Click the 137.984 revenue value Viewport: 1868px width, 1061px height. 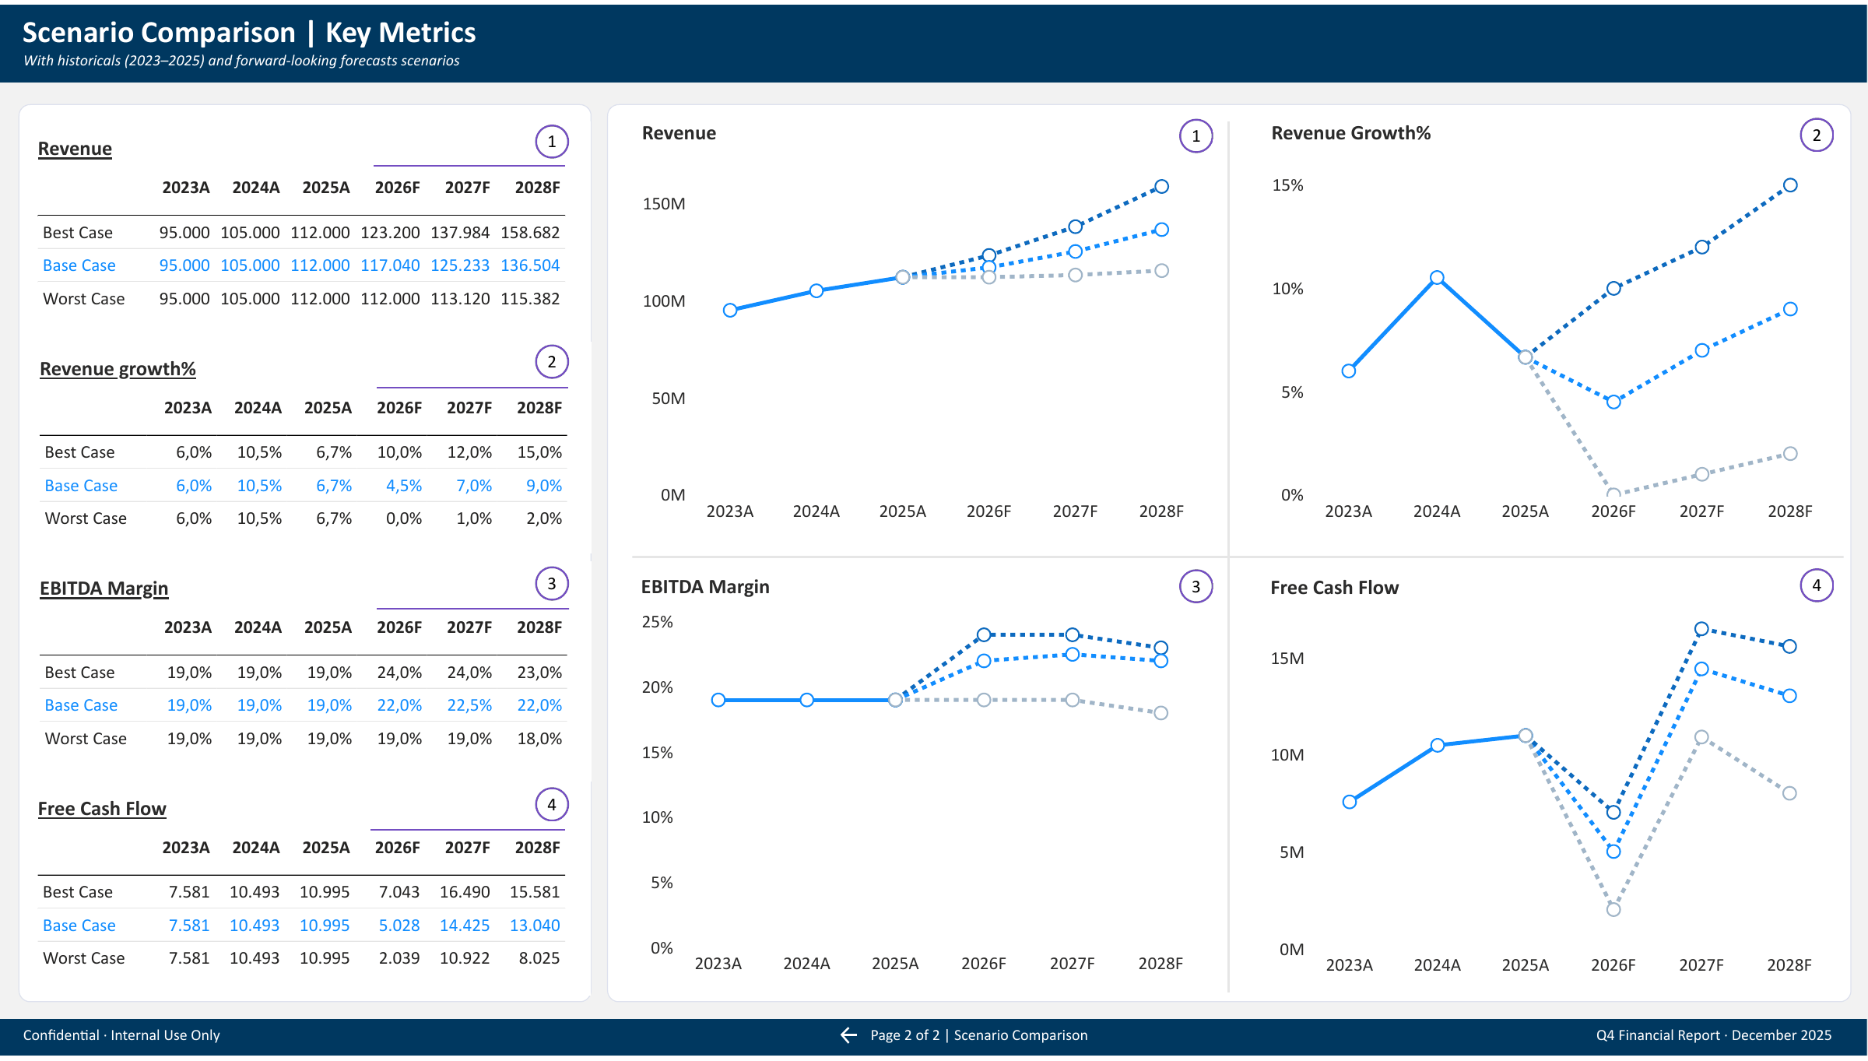click(460, 233)
